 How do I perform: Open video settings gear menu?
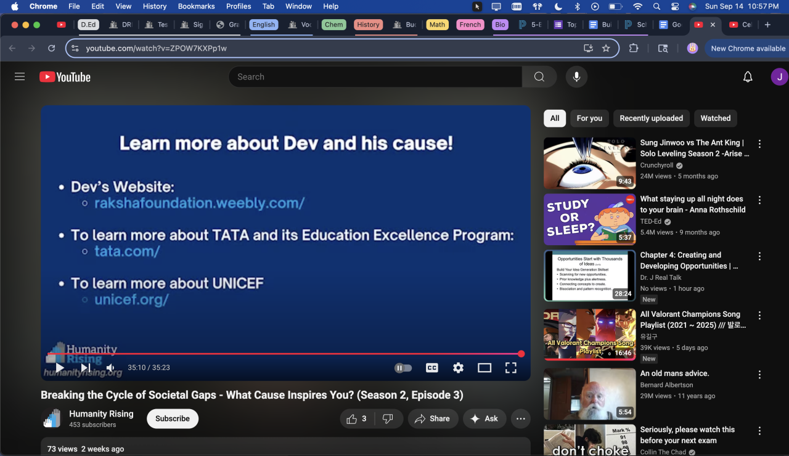click(x=458, y=368)
